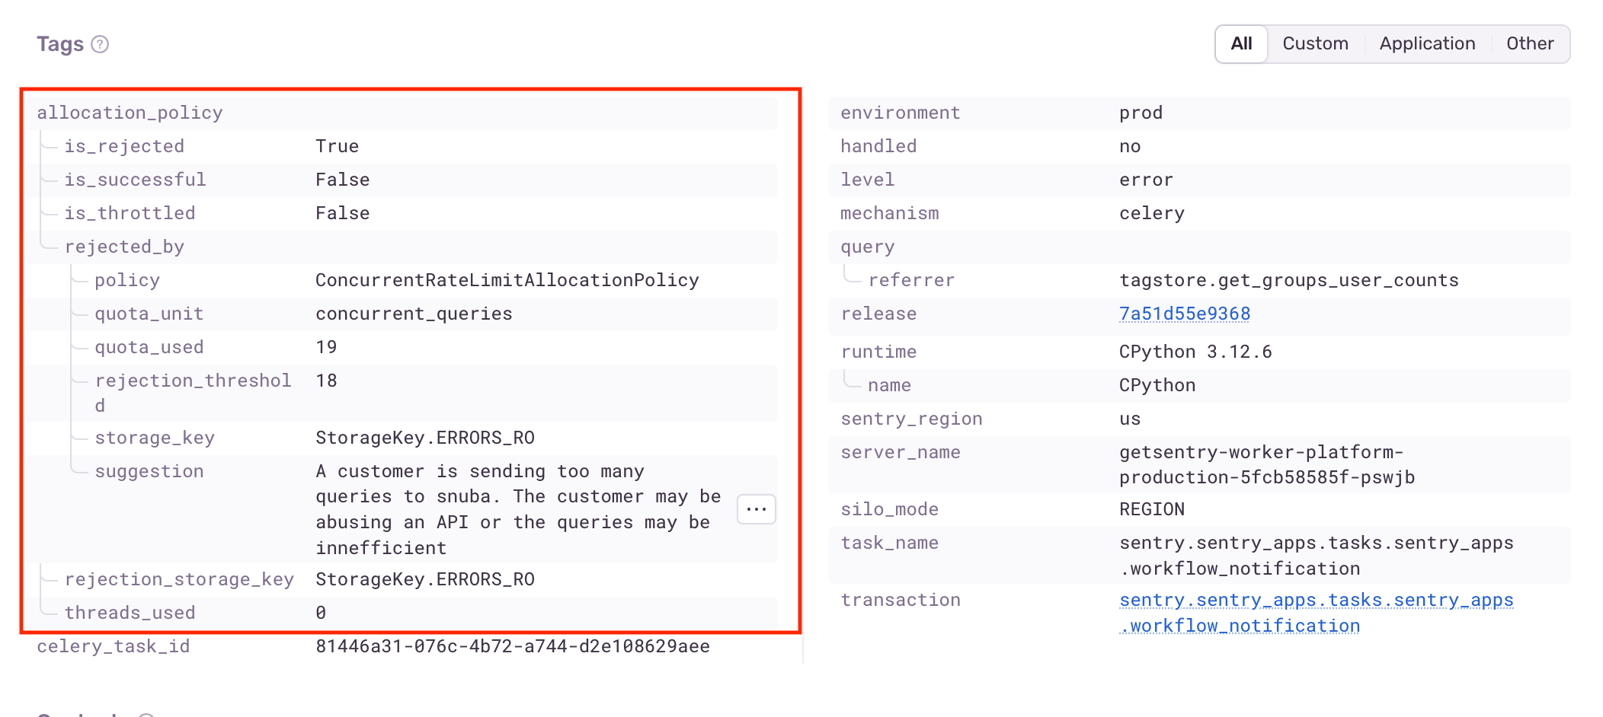Click the referrer tagstore.get_groups_user_counts value
This screenshot has width=1603, height=717.
[1288, 279]
